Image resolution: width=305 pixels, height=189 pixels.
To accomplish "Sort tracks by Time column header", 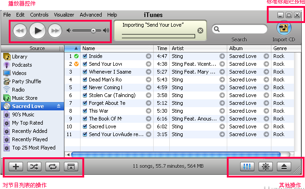I will [161, 48].
